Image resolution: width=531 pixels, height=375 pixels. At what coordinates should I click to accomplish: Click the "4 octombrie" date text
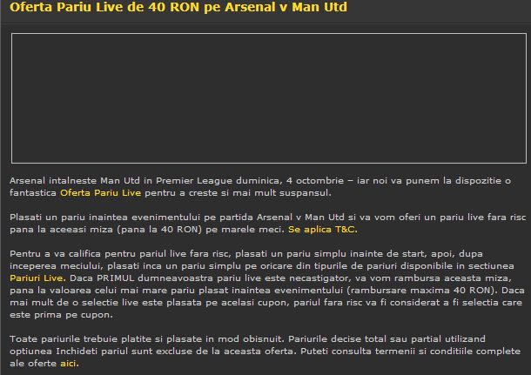[x=315, y=181]
